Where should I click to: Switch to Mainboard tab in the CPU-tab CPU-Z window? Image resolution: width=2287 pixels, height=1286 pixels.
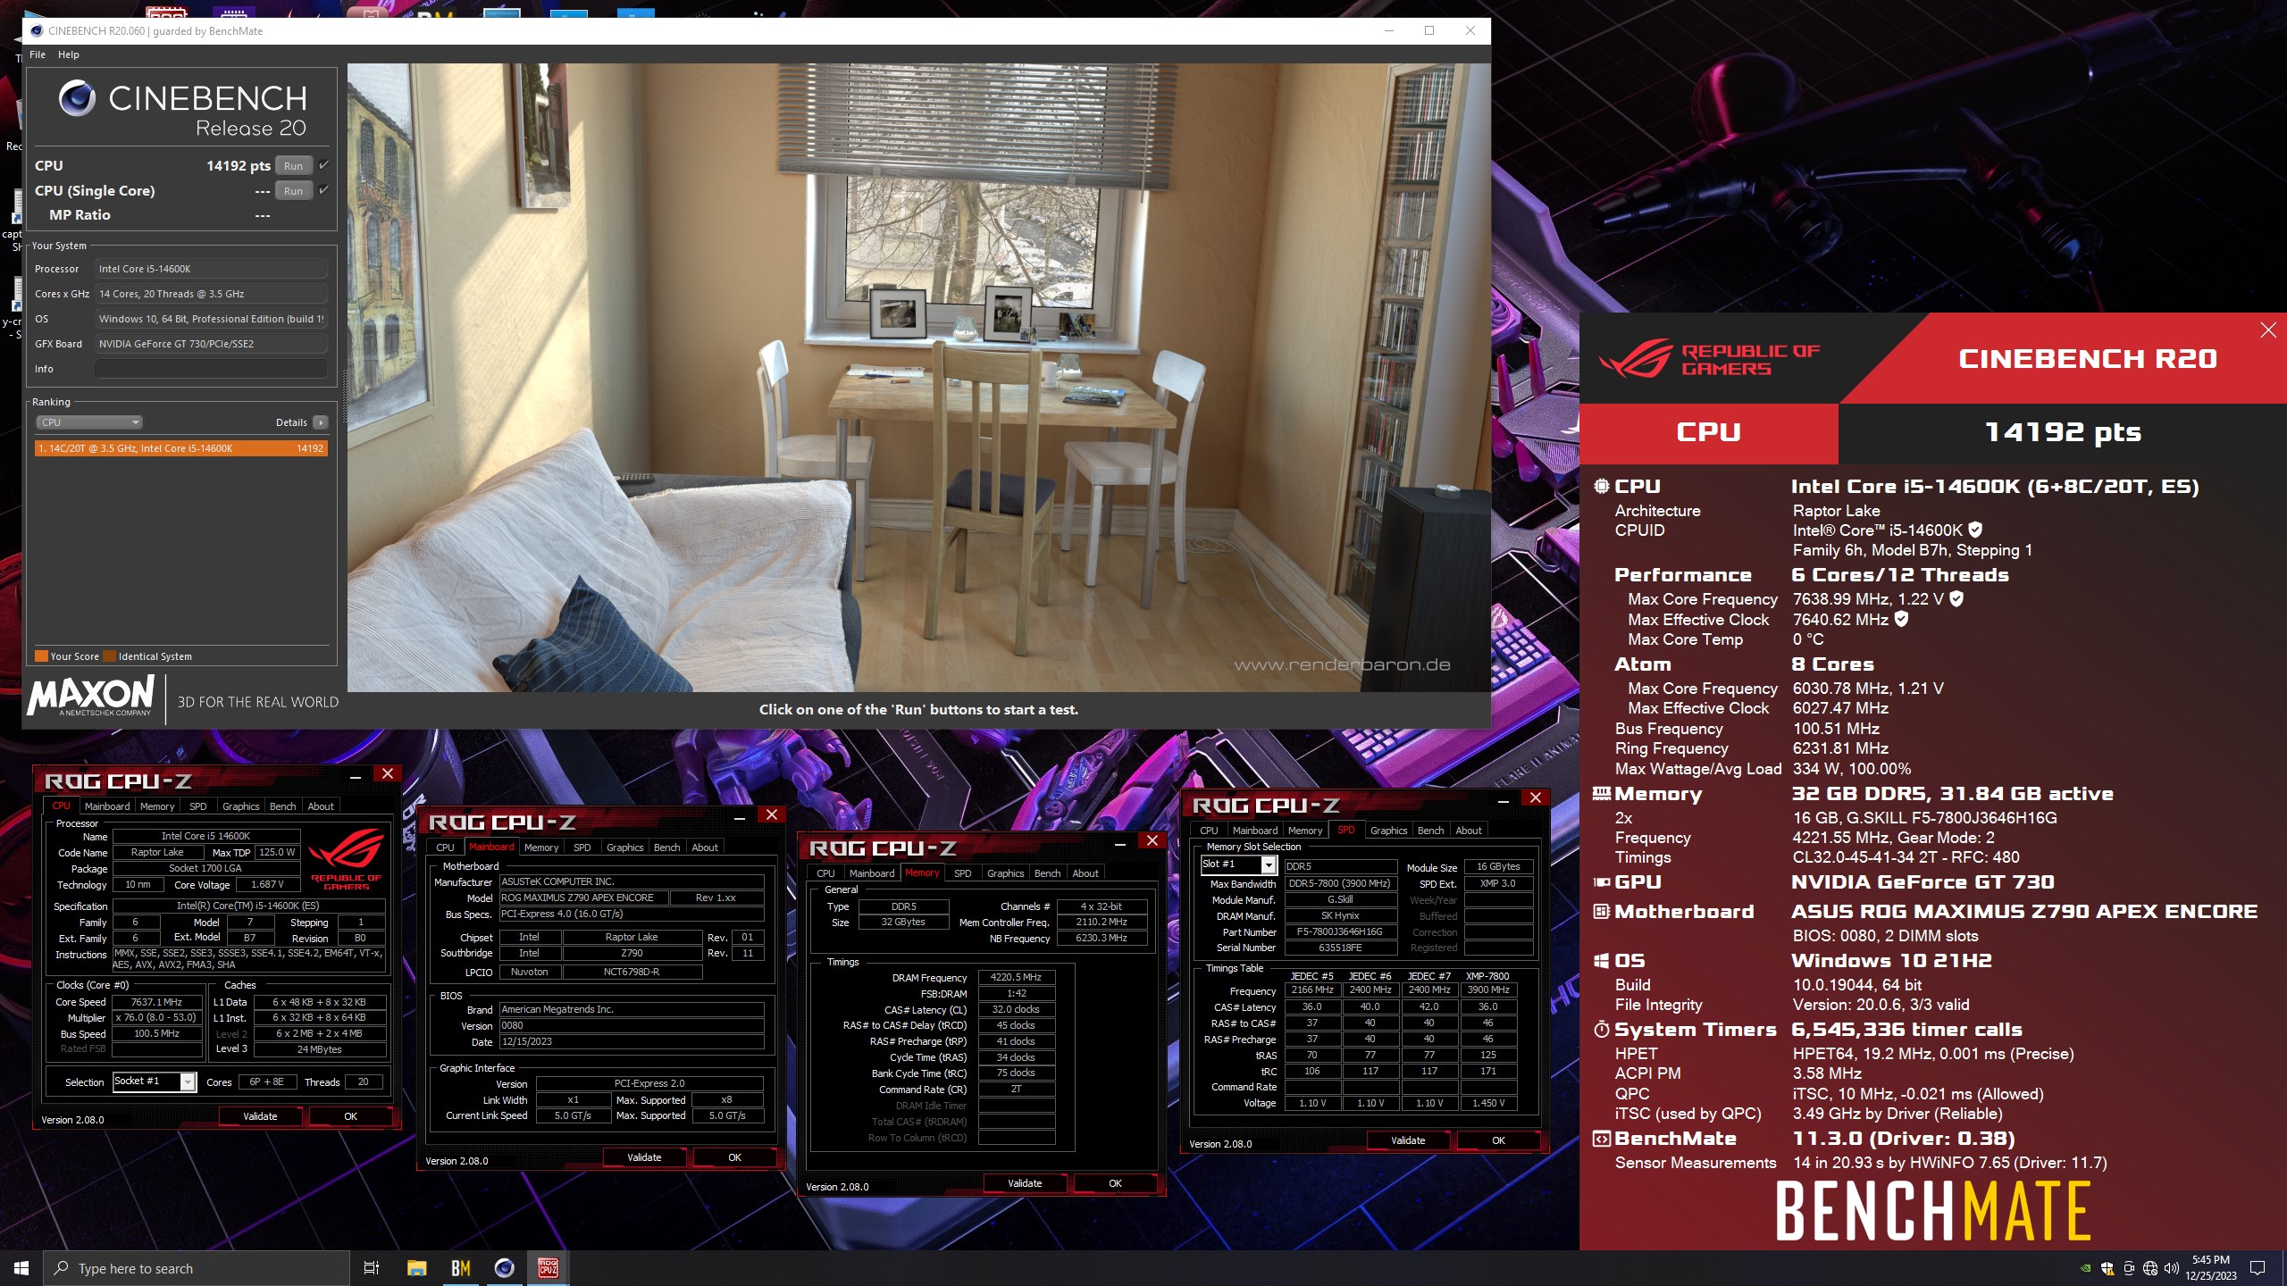107,806
